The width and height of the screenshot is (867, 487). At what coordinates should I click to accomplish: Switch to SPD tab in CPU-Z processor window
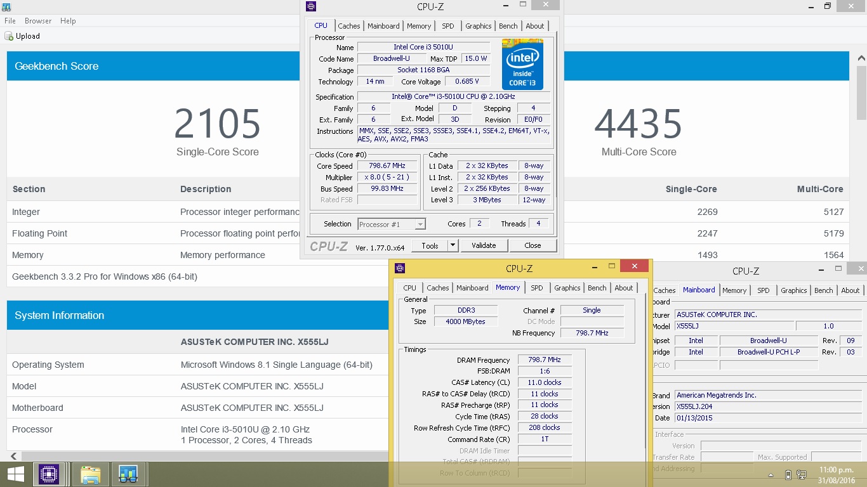[x=448, y=26]
